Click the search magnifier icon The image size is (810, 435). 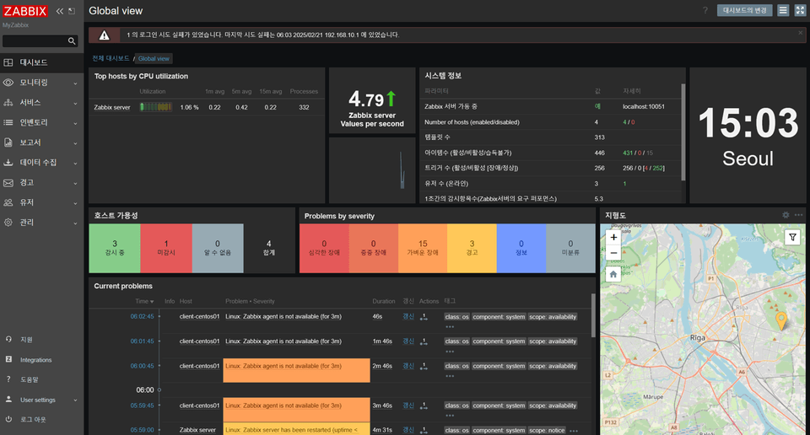72,41
